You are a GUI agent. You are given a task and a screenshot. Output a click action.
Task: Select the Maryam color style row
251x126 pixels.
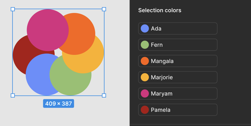tap(178, 93)
